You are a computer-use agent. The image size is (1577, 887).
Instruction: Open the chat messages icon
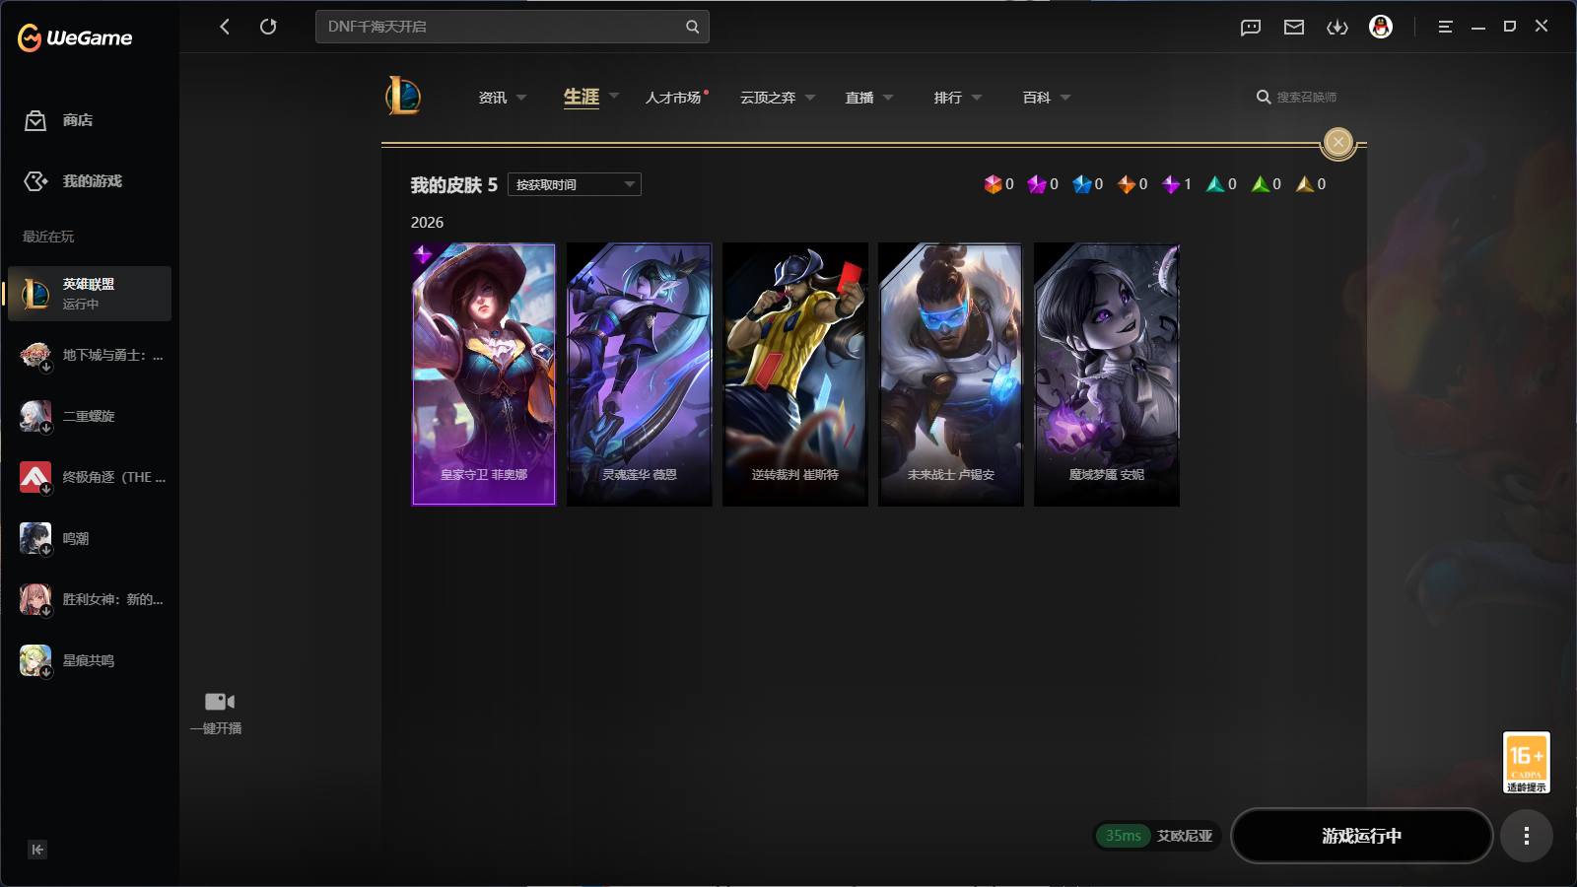[x=1251, y=27]
